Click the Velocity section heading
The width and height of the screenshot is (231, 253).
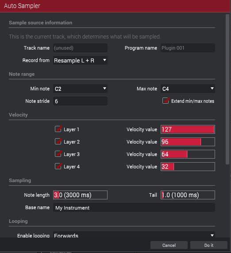pyautogui.click(x=18, y=115)
